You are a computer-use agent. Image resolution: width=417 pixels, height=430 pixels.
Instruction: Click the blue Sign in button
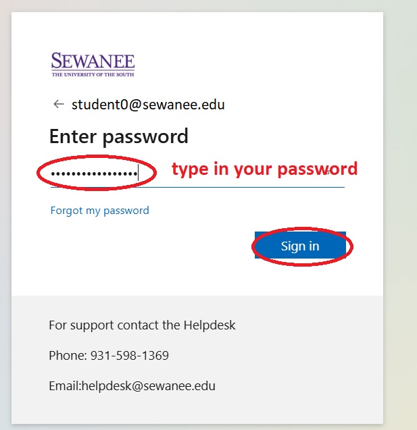point(300,246)
